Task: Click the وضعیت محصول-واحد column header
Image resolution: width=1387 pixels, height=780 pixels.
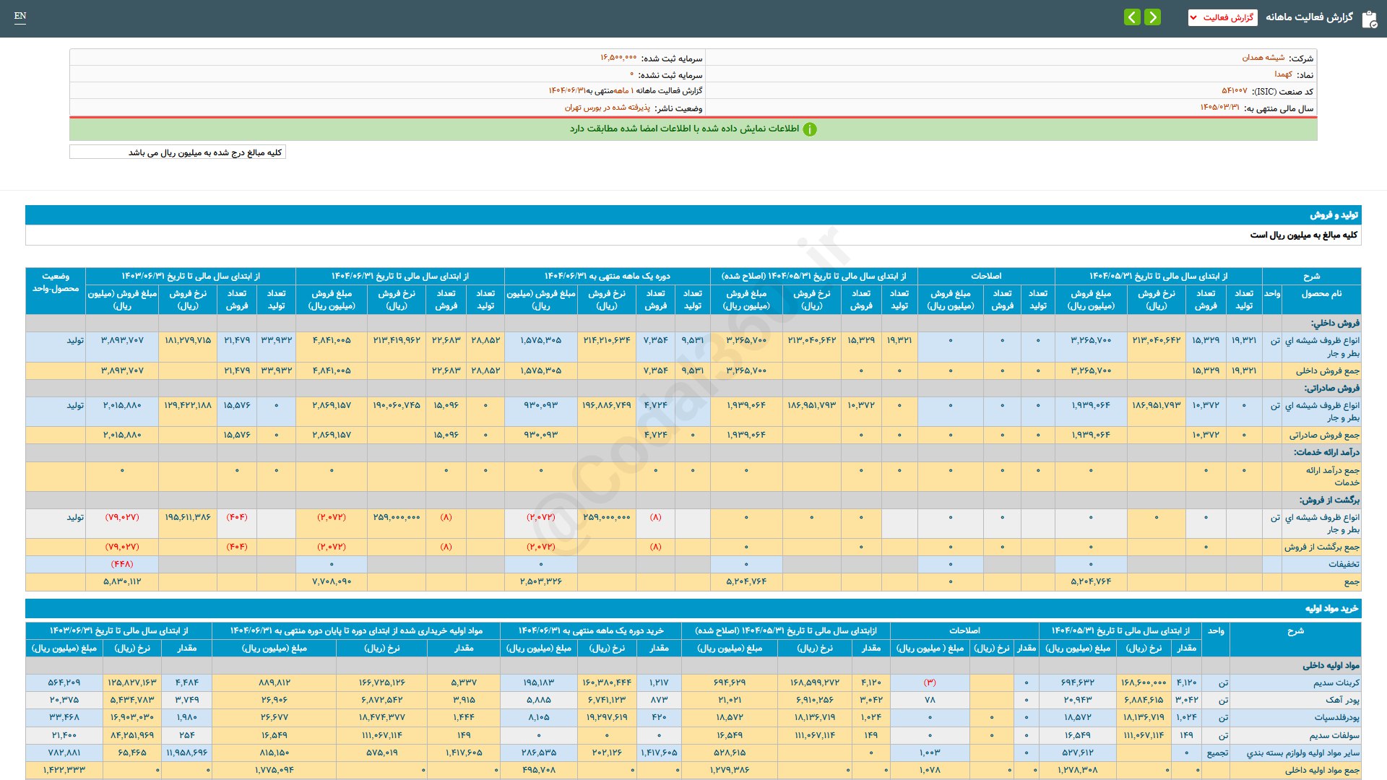Action: point(56,282)
